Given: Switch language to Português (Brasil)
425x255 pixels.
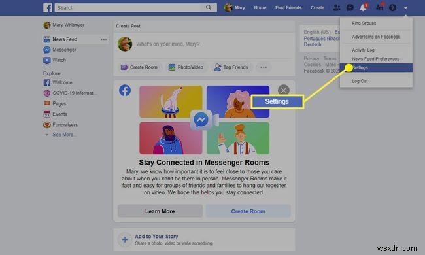Looking at the screenshot, I should 322,39.
